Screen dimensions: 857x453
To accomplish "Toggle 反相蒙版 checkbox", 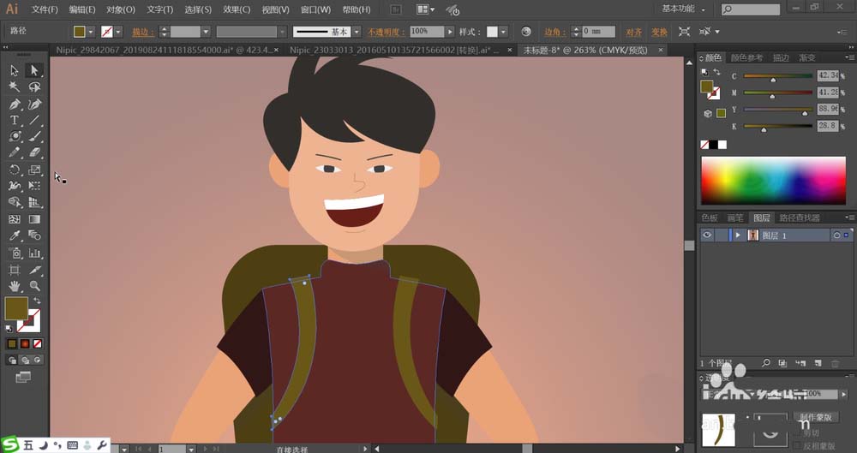I will 797,446.
